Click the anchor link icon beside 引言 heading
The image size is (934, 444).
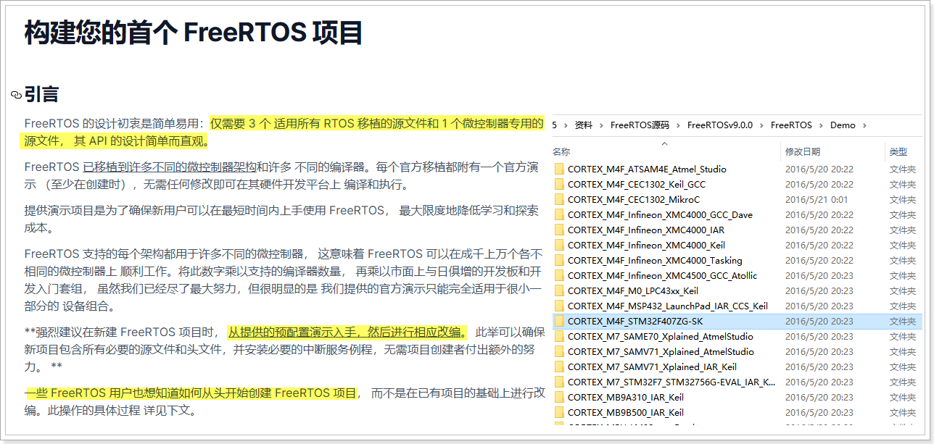click(16, 95)
